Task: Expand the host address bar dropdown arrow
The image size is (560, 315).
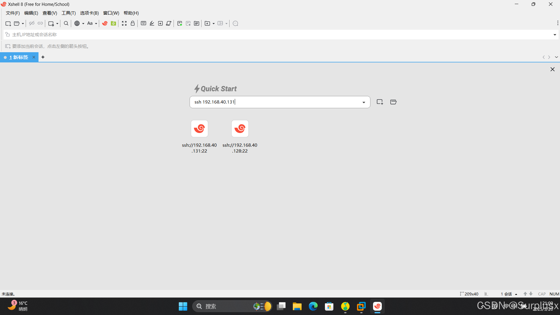Action: coord(554,35)
